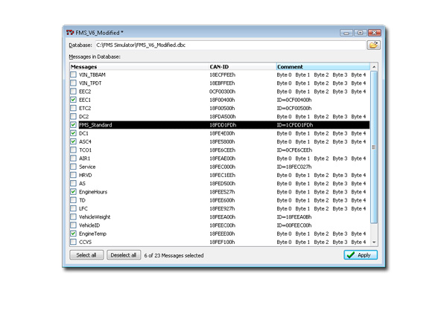This screenshot has height=311, width=447.
Task: Check the TCO1 message checkbox
Action: point(73,150)
